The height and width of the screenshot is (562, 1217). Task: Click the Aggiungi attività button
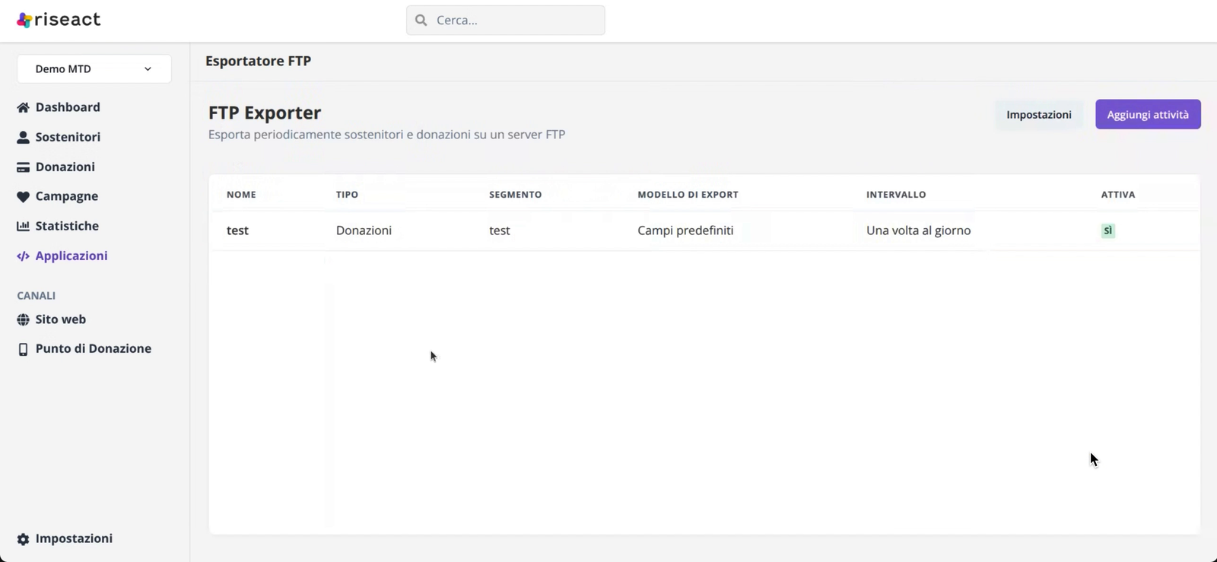click(1148, 114)
